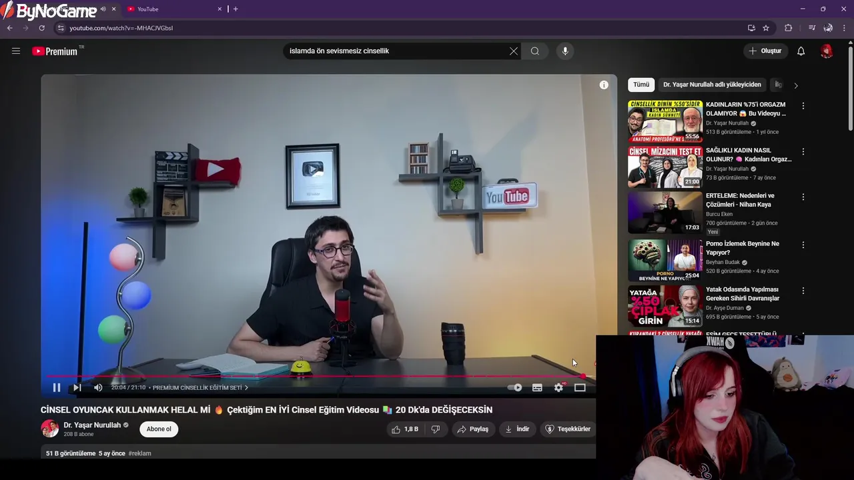This screenshot has width=854, height=480.
Task: Open the ERTELEME video thumbnail
Action: (665, 213)
